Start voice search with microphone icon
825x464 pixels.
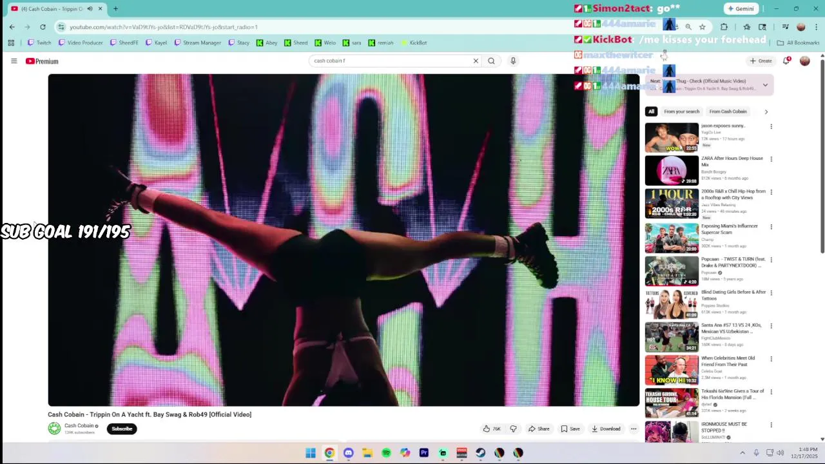[513, 61]
